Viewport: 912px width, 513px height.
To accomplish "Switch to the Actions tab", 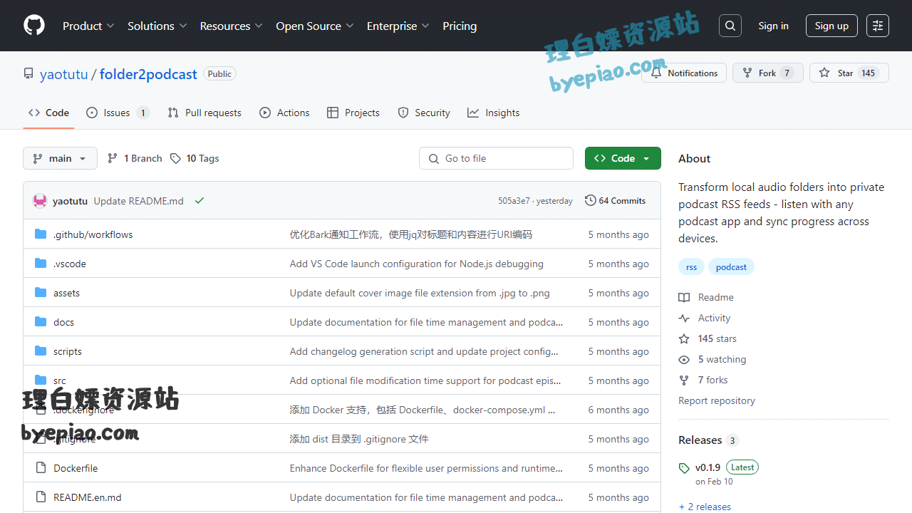I will point(284,113).
